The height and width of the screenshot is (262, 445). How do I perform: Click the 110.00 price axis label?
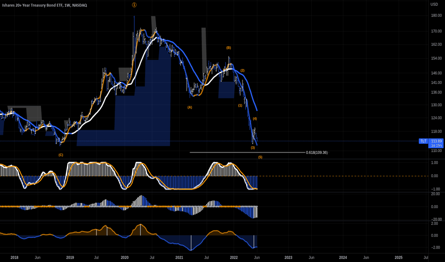436,151
